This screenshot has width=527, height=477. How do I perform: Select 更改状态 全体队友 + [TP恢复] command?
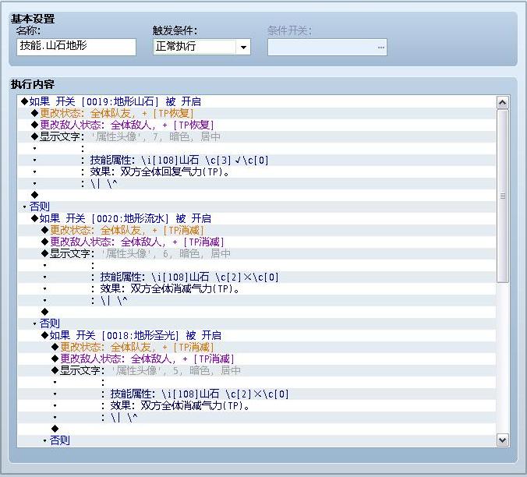tap(256, 113)
